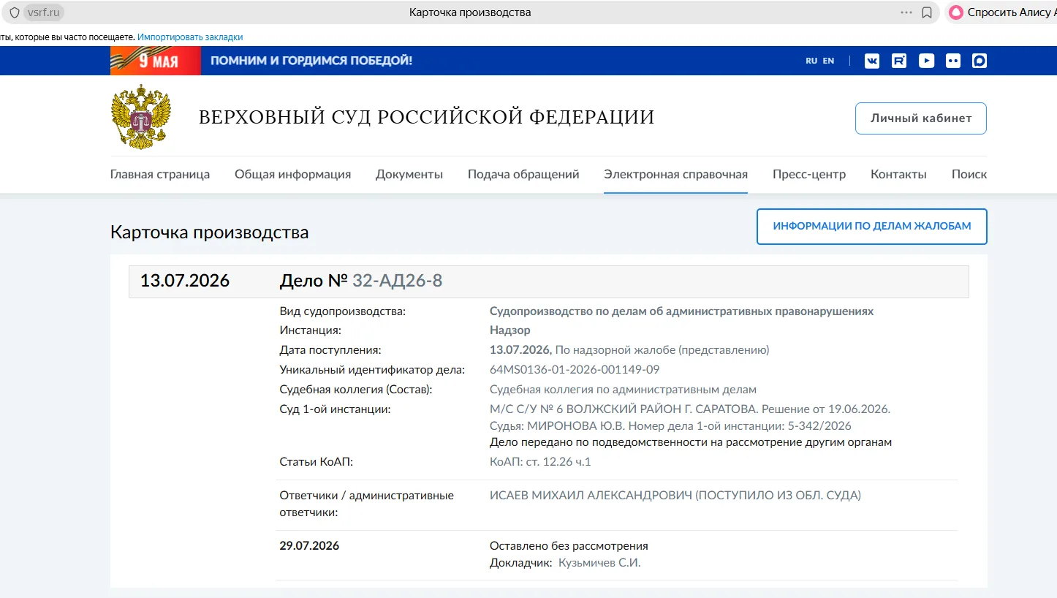Open the MAX messenger icon in header
The image size is (1057, 598).
tap(980, 61)
